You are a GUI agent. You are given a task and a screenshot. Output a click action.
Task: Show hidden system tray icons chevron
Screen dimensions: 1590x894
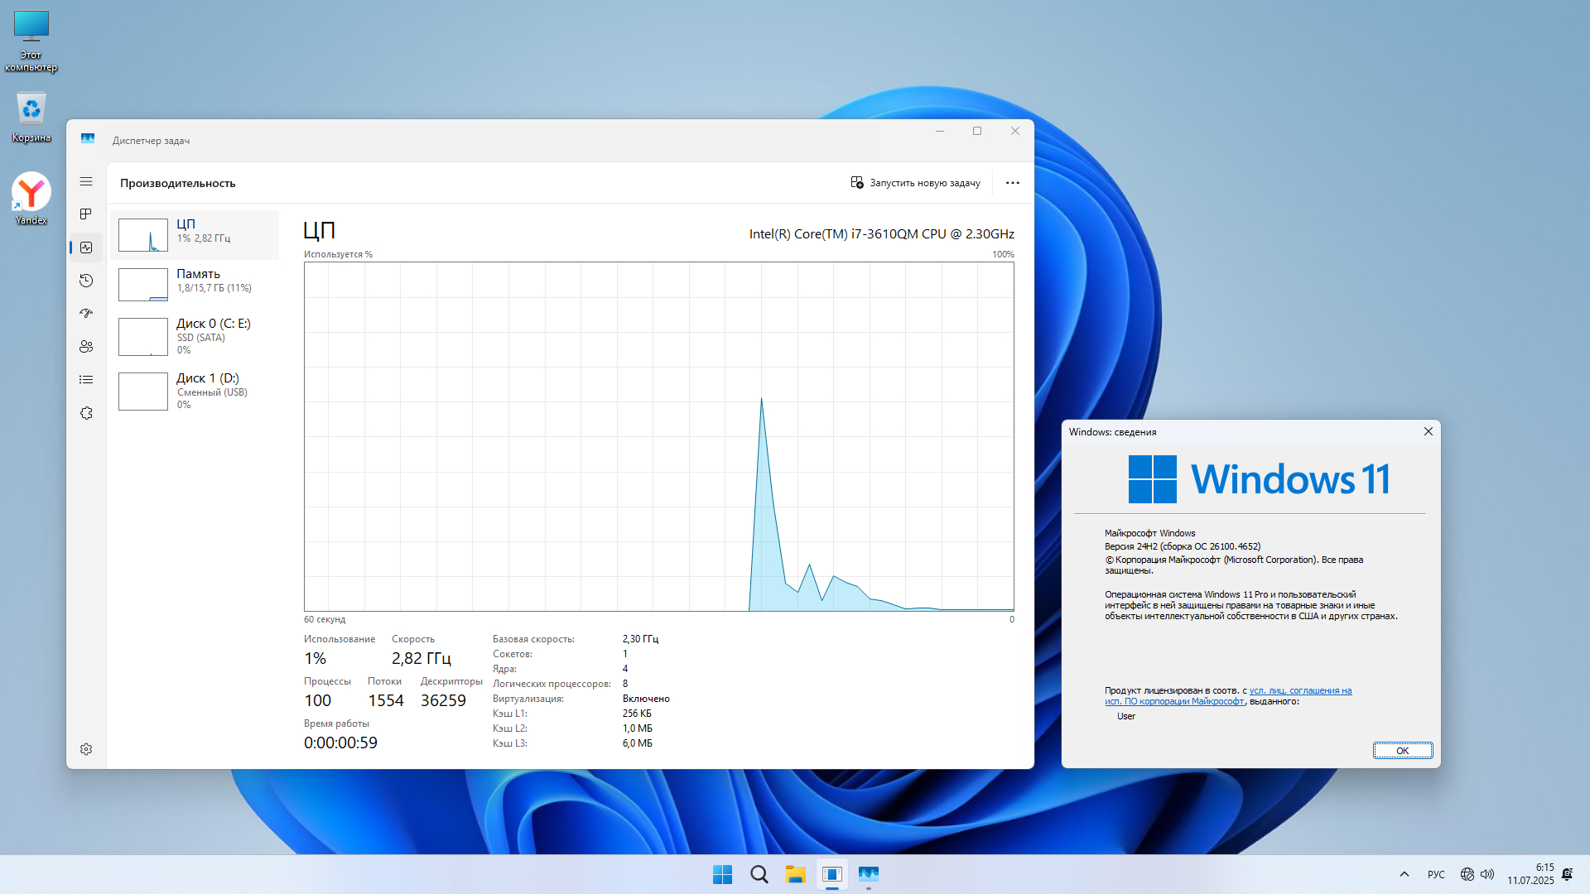[1404, 874]
